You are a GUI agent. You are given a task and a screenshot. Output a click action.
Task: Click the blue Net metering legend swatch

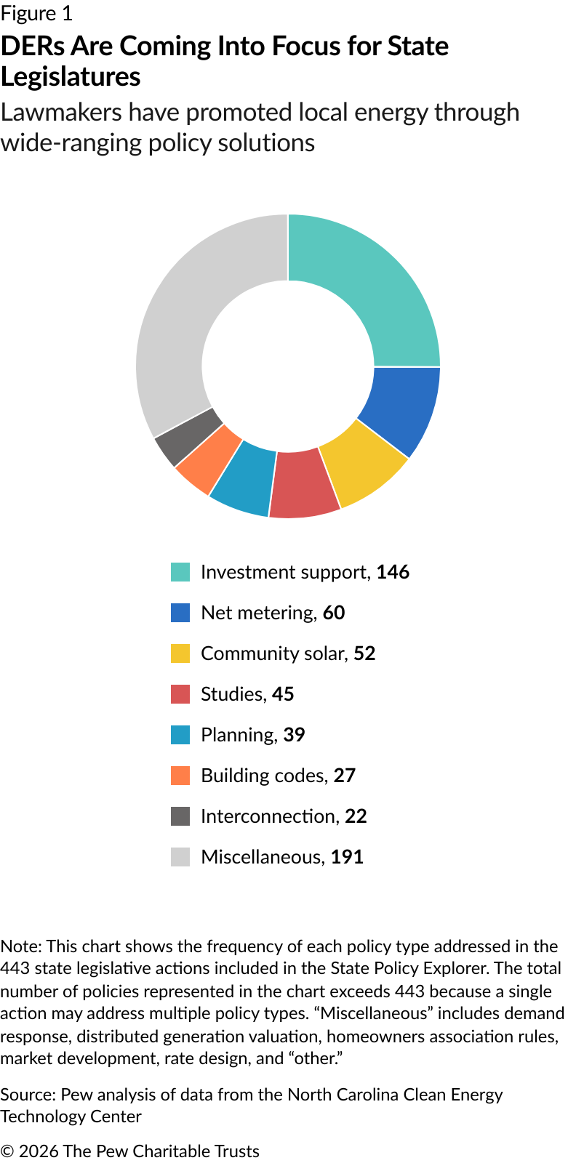(x=180, y=613)
